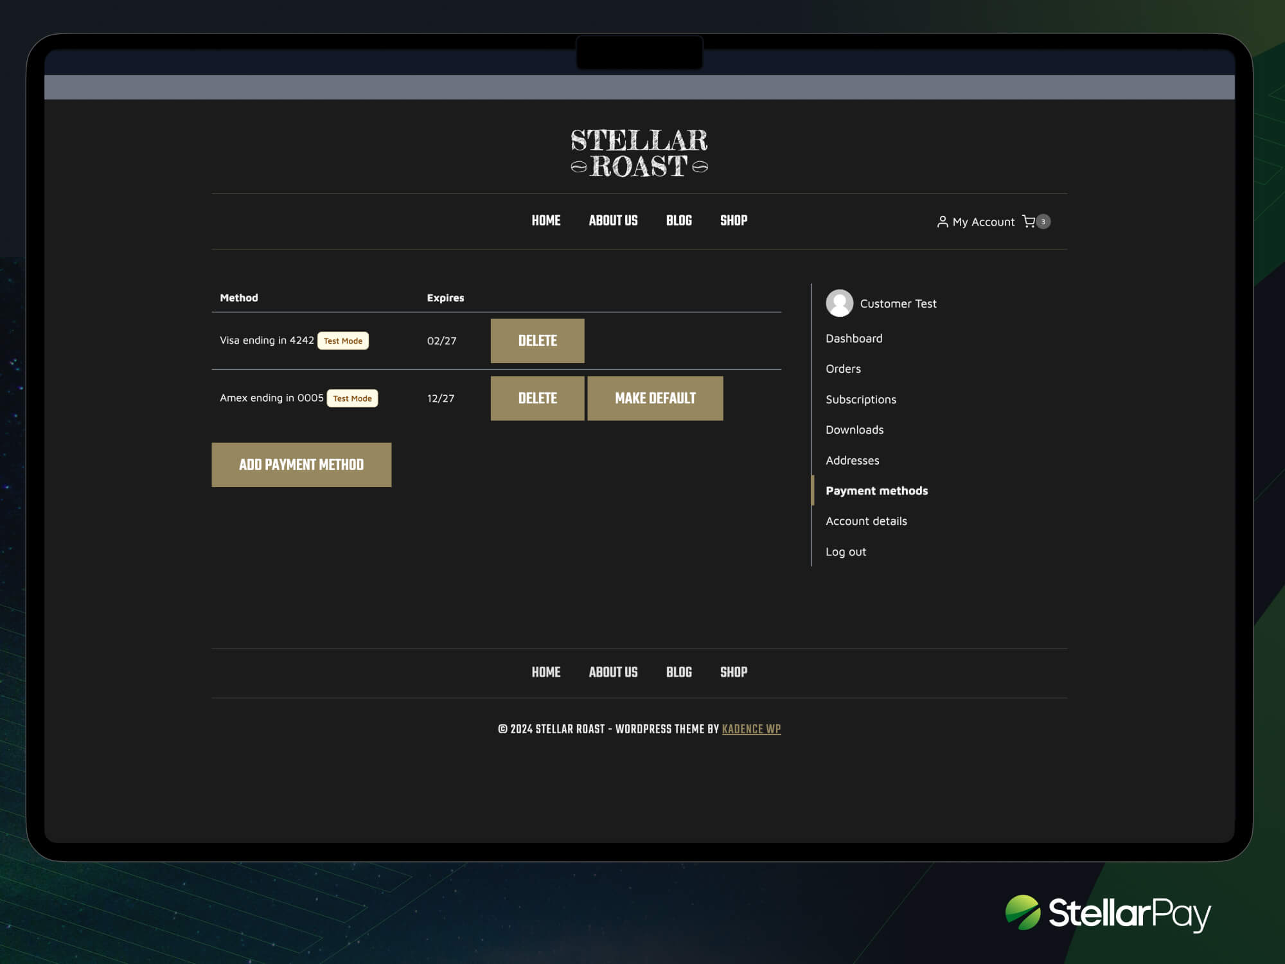Open About Us in the top menu
1285x964 pixels.
click(x=613, y=220)
